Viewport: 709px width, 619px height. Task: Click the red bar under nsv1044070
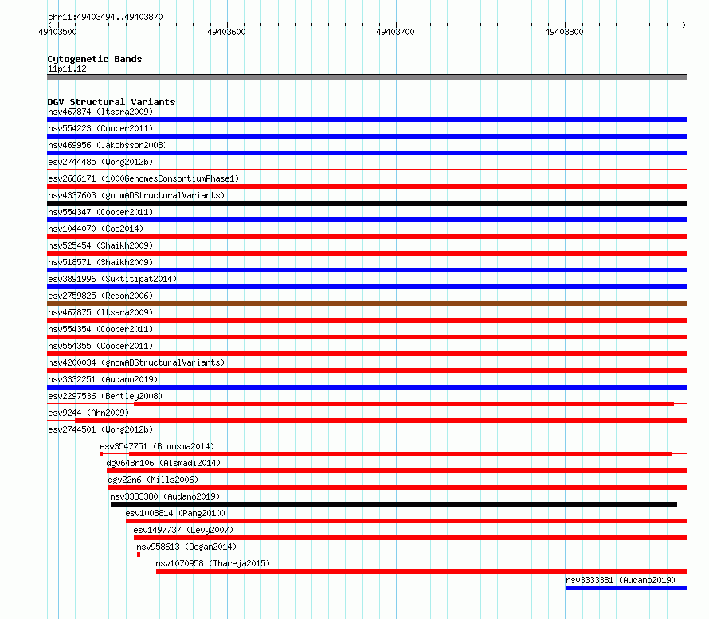(366, 237)
